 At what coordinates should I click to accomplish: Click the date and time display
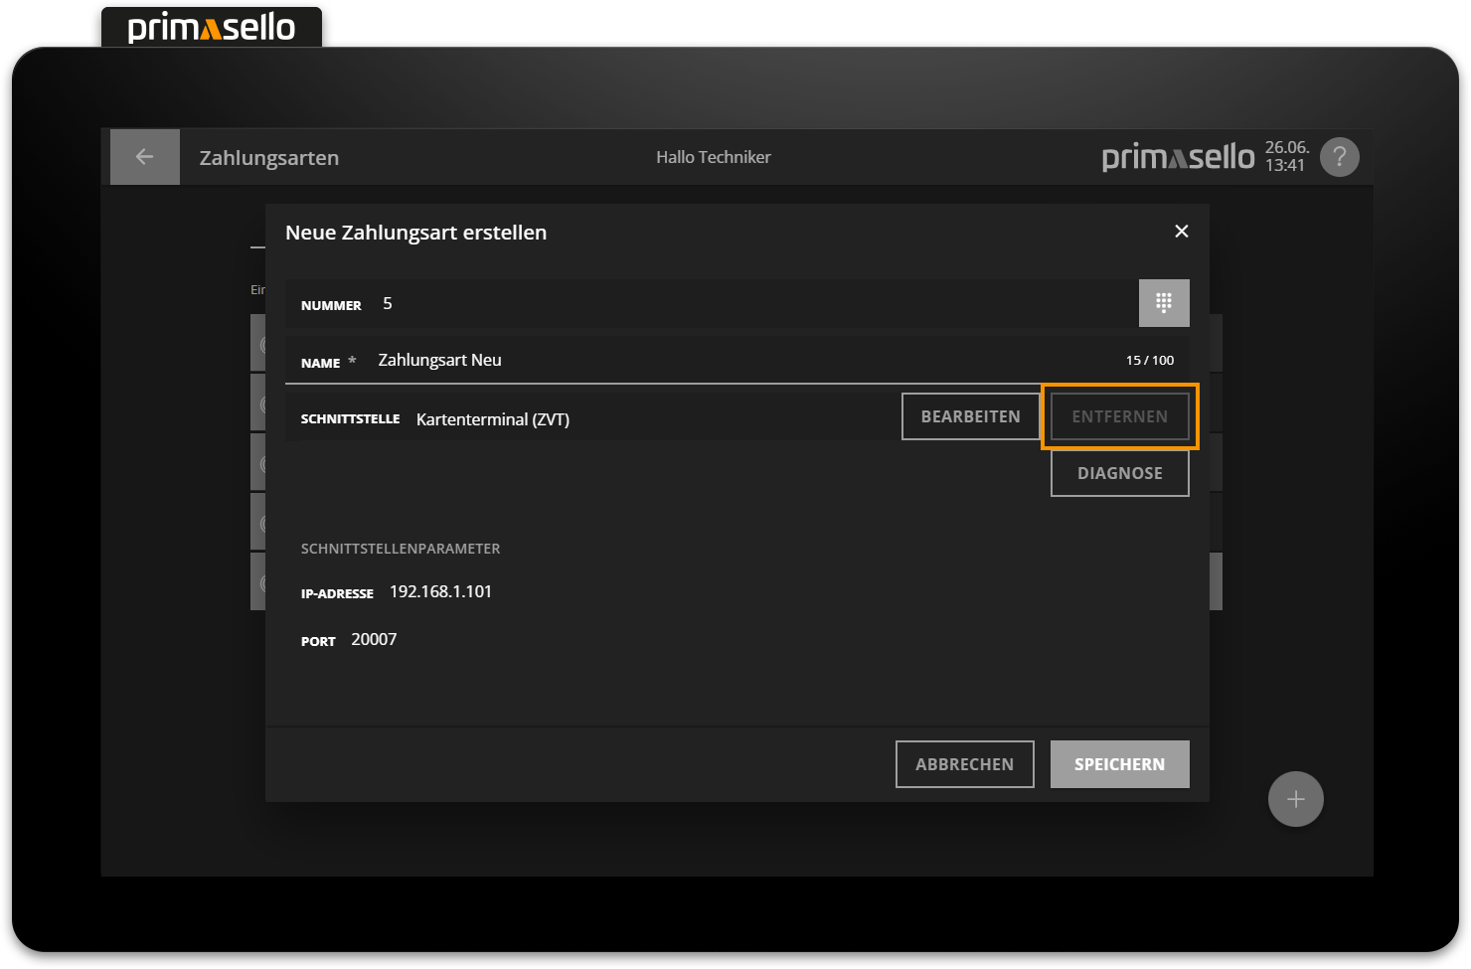[x=1286, y=156]
